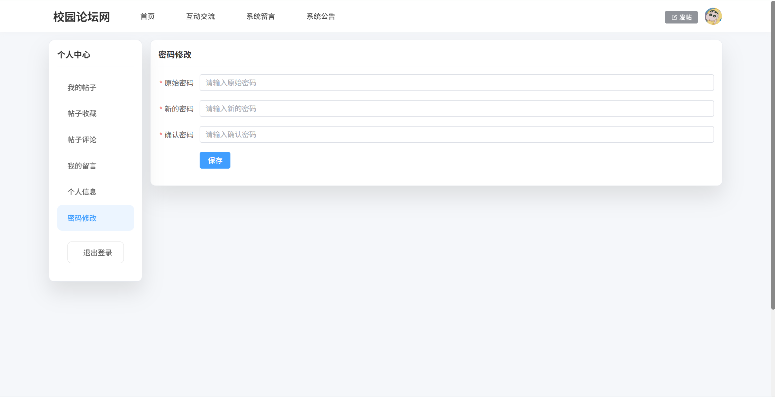
Task: Switch to 个人信息 in the sidebar
Action: click(x=82, y=192)
